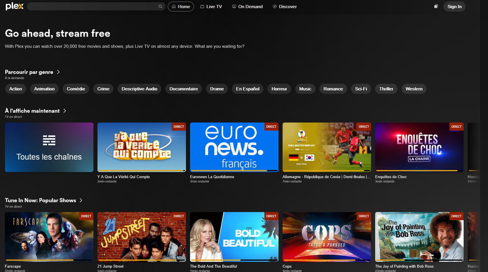Switch to the On Demand tab
The width and height of the screenshot is (488, 272).
pyautogui.click(x=247, y=7)
